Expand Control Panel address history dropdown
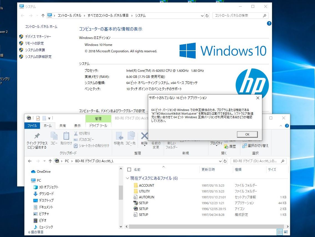Viewport: 315px width, 237px height. click(x=202, y=16)
